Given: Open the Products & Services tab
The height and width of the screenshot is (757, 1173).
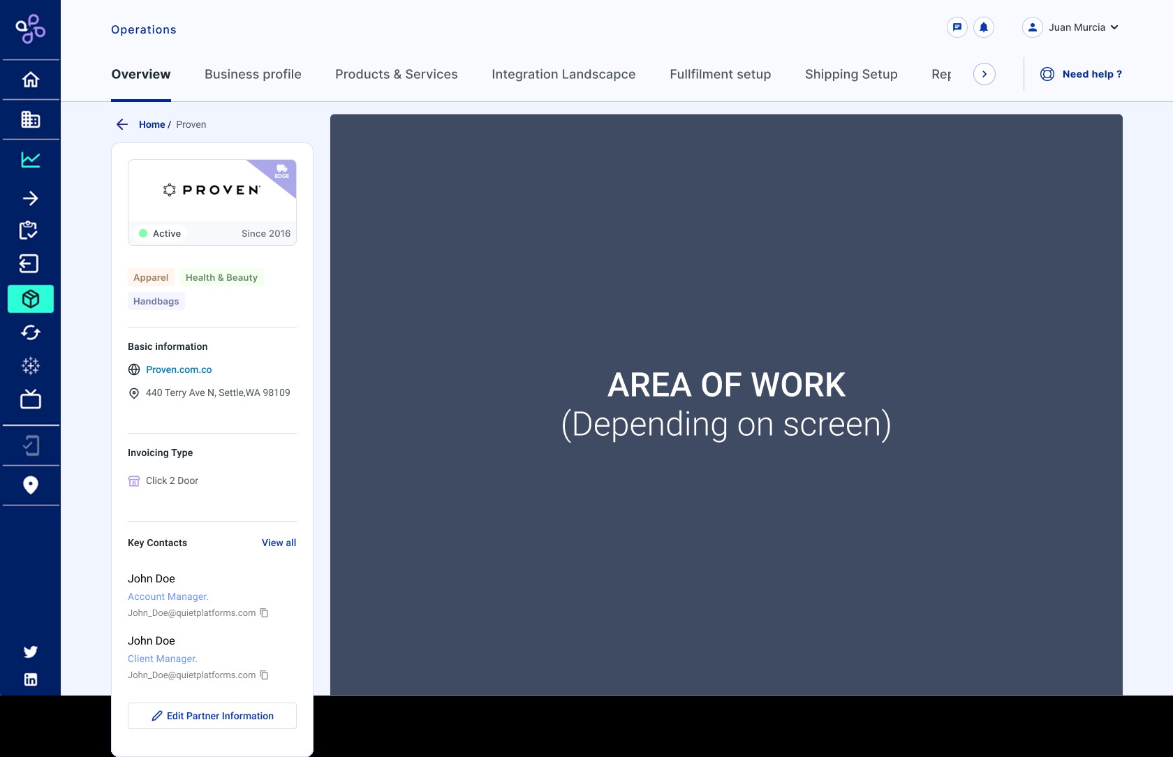Looking at the screenshot, I should click(x=397, y=74).
